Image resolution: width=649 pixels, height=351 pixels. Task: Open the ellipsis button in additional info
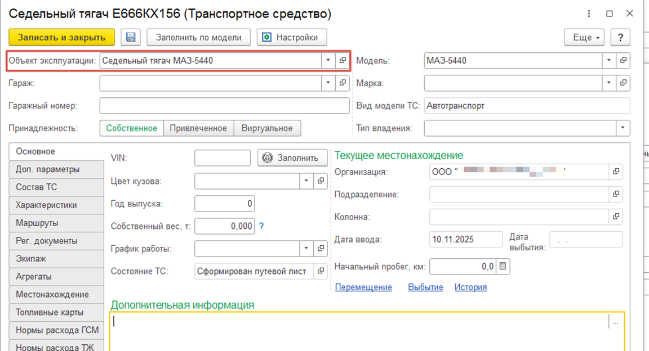pos(615,322)
